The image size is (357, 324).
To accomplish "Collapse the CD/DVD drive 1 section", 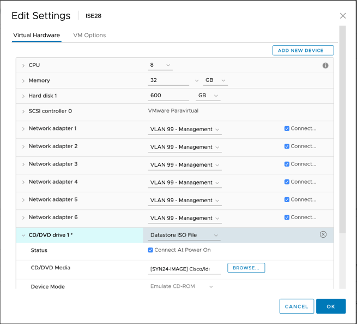I will tap(23, 235).
